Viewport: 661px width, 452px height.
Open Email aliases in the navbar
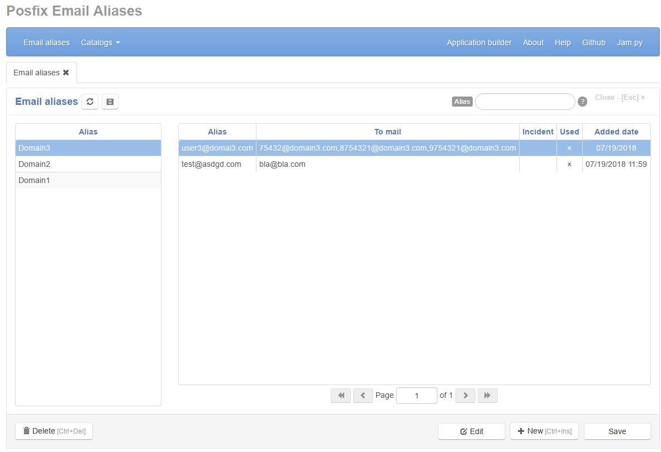[46, 42]
